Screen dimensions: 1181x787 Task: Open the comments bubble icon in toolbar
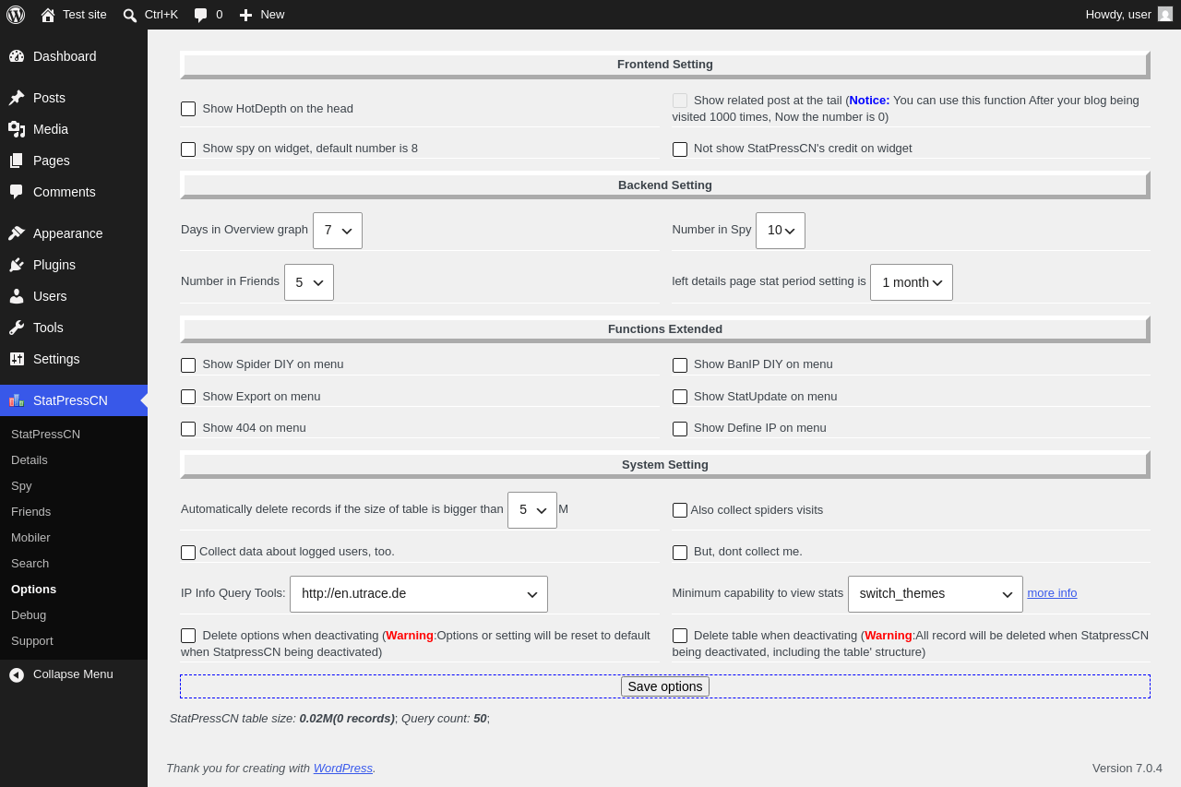click(x=200, y=15)
